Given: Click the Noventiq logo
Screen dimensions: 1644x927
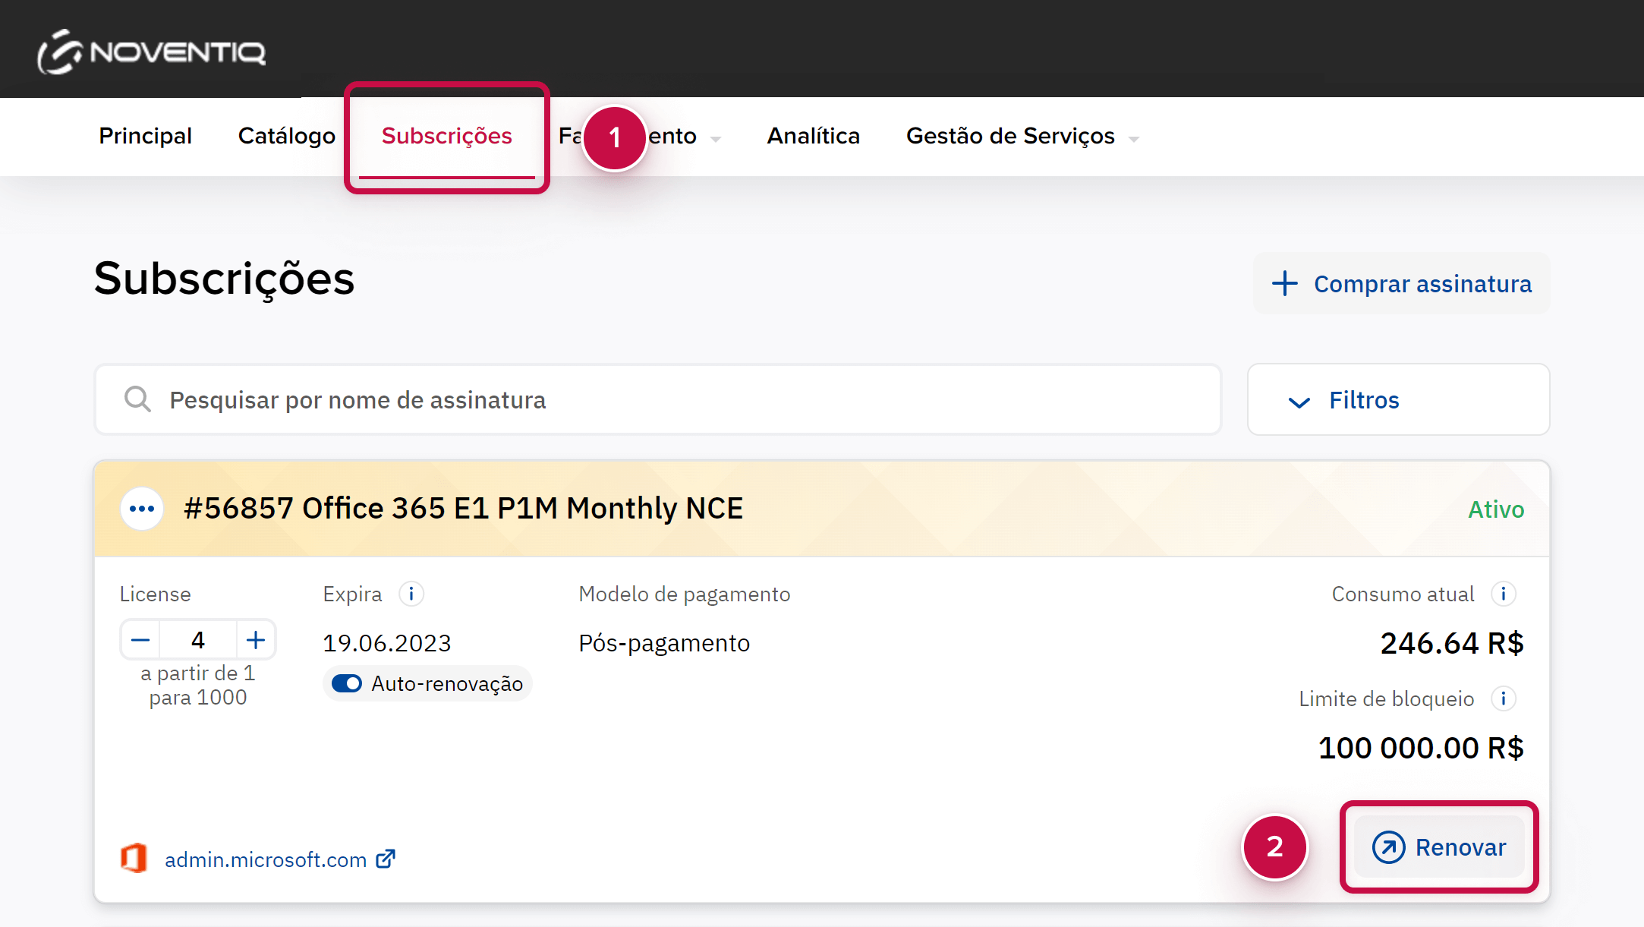Looking at the screenshot, I should [x=151, y=52].
